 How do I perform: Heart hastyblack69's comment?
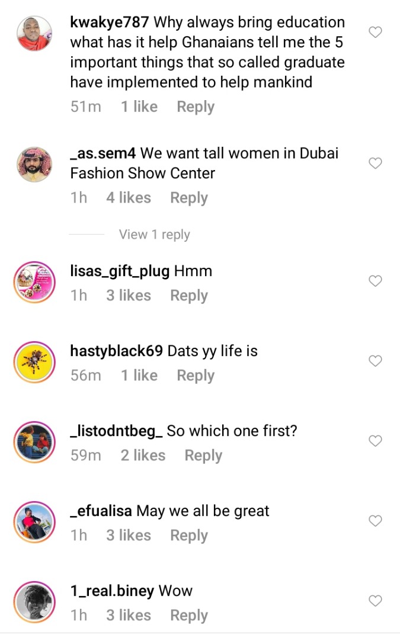(x=375, y=360)
